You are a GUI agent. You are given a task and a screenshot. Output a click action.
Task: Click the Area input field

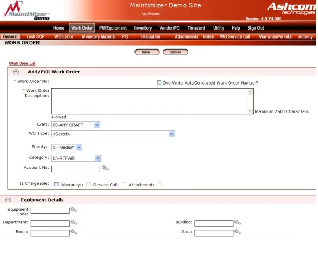pyautogui.click(x=214, y=233)
